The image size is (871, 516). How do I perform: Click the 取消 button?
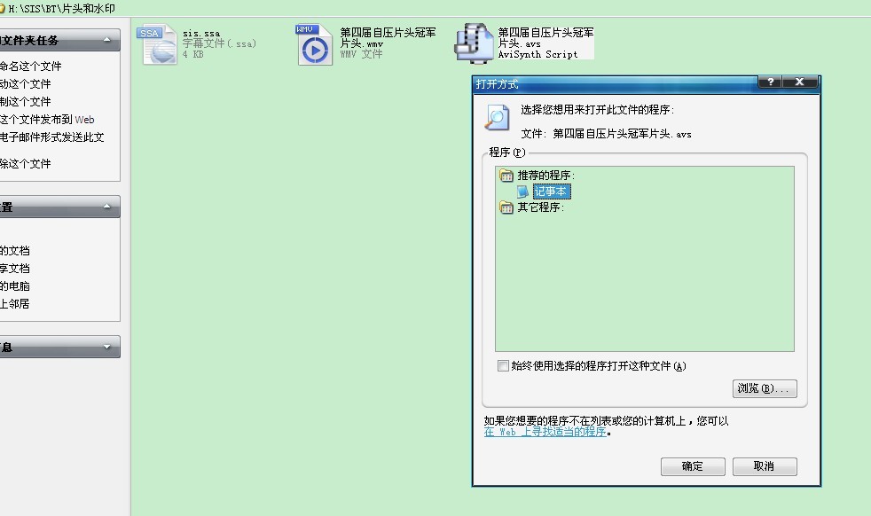(765, 466)
